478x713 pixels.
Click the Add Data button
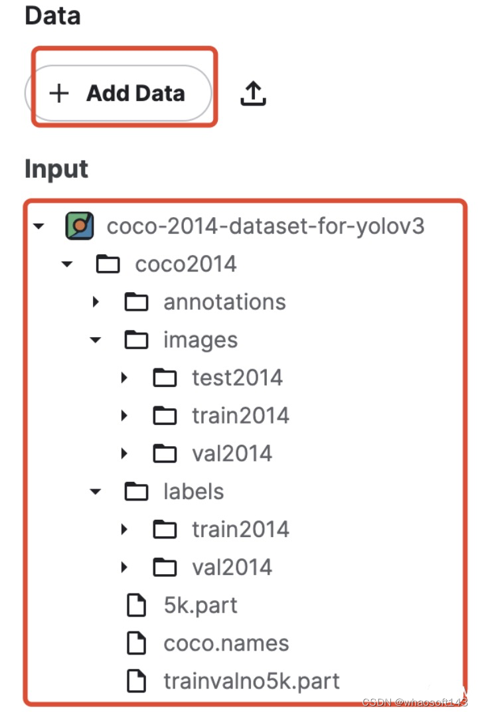click(x=119, y=93)
